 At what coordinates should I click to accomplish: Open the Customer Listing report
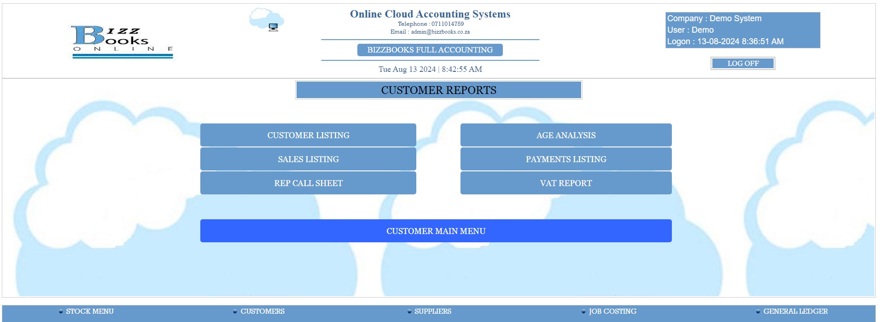point(308,135)
